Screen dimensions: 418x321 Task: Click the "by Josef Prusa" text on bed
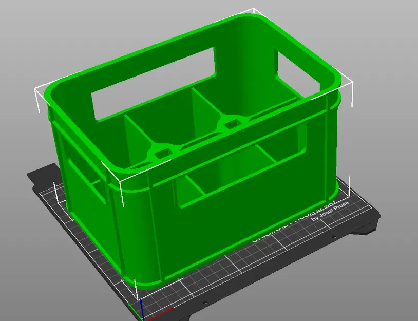330,212
